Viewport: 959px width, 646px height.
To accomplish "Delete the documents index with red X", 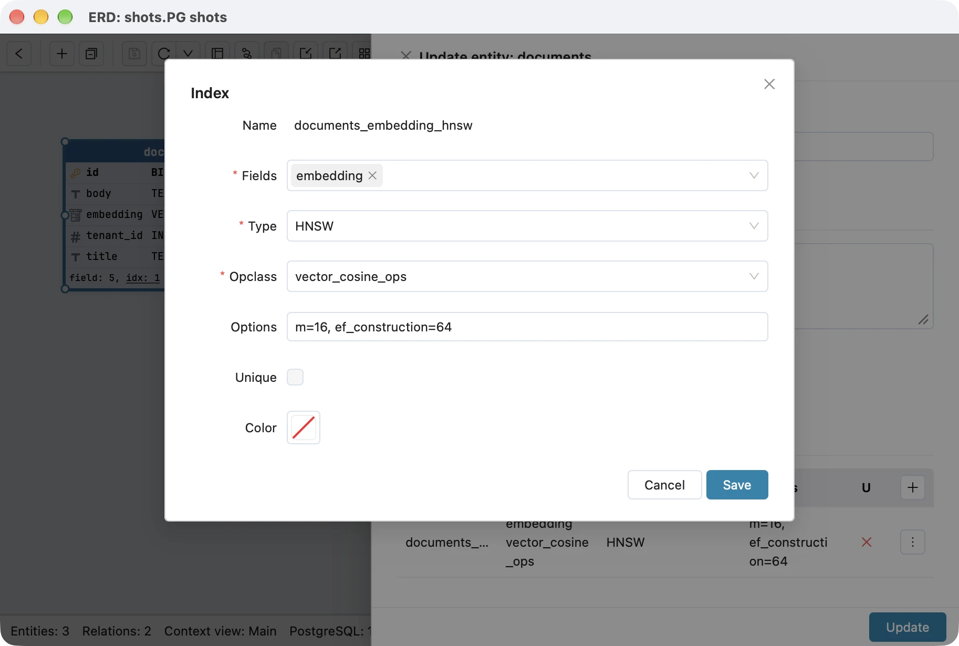I will point(867,542).
